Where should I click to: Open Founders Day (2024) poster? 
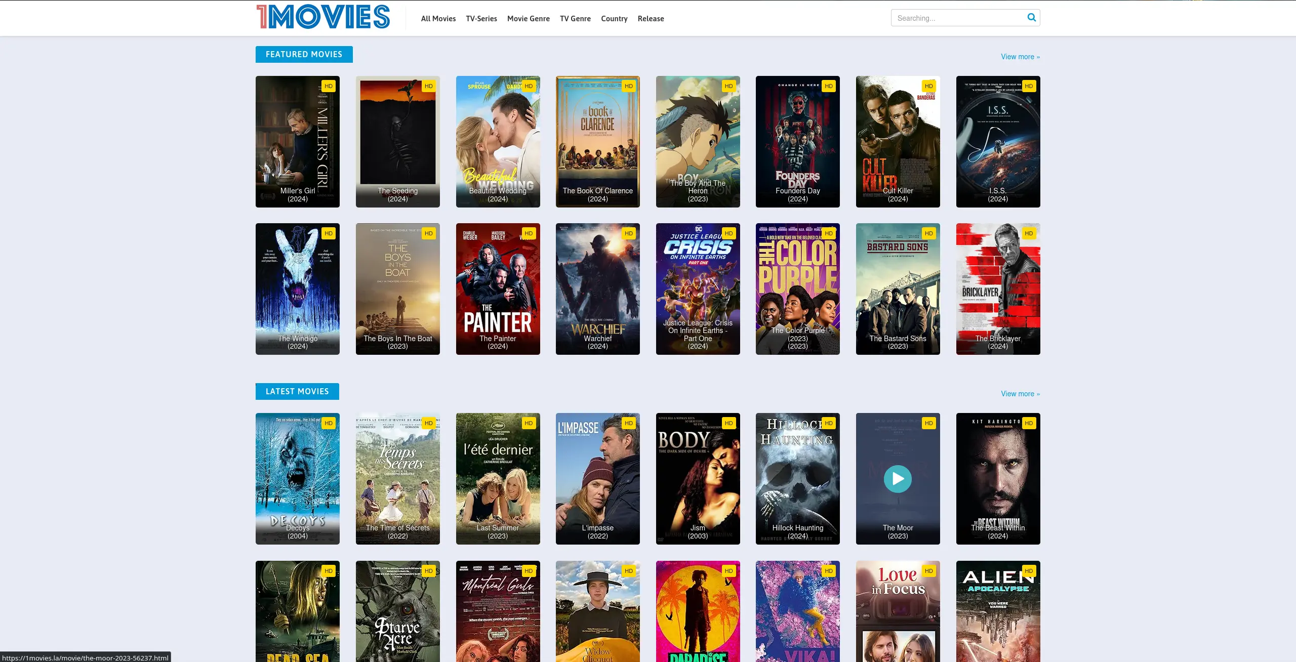[x=798, y=142]
